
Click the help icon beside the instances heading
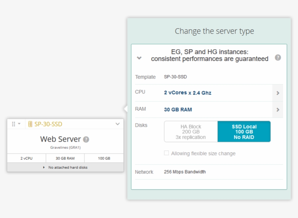278,58
